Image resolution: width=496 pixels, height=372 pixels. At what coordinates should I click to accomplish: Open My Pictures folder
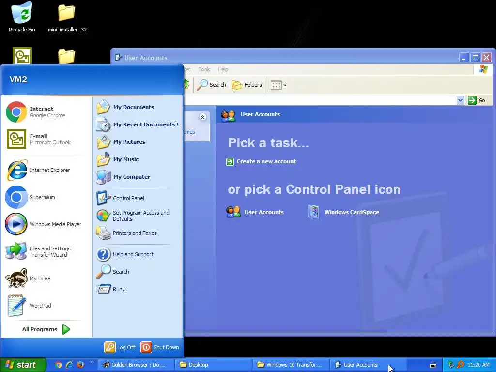[138, 142]
